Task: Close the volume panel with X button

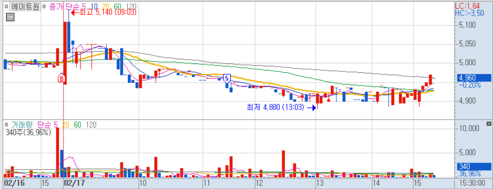Action: click(489, 124)
